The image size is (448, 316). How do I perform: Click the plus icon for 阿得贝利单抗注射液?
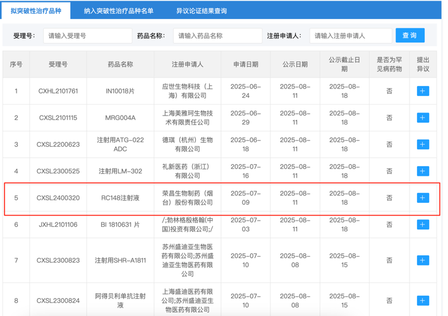click(423, 301)
